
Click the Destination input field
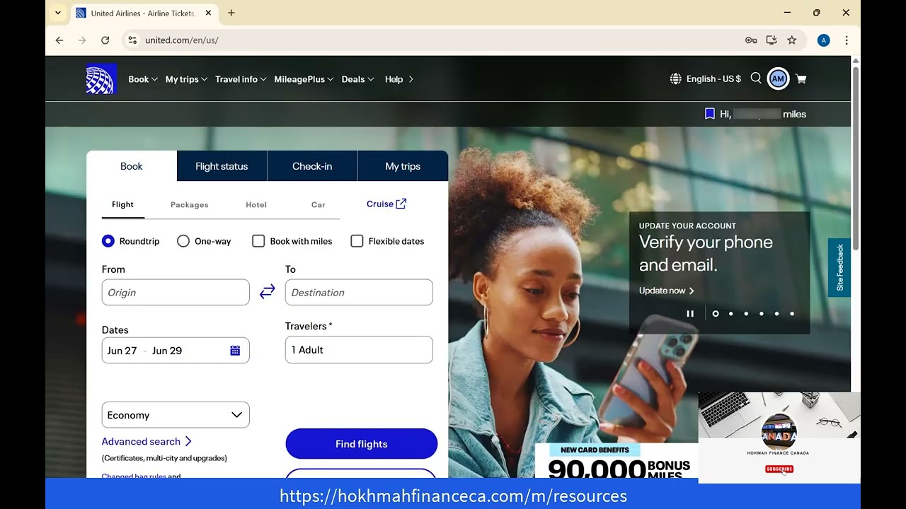point(359,292)
